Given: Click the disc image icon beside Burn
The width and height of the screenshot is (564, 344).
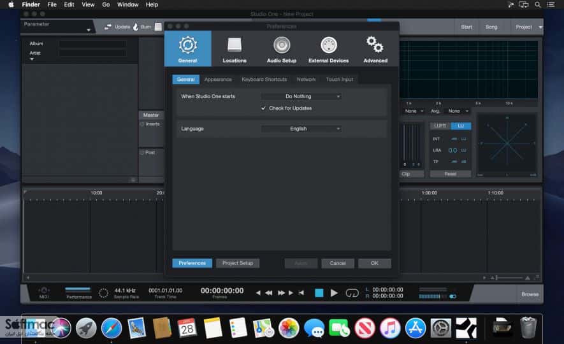Looking at the screenshot, I should click(x=158, y=27).
